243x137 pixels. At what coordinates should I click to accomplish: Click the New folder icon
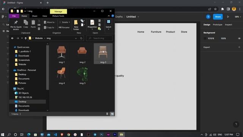click(x=76, y=22)
